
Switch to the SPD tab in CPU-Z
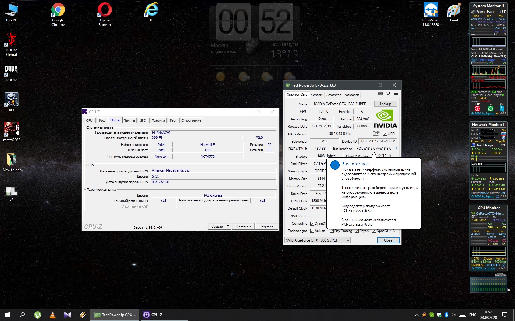pyautogui.click(x=143, y=120)
